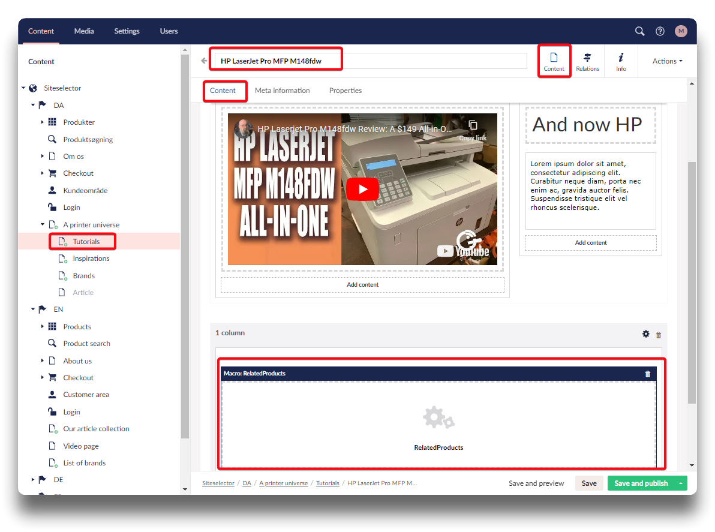Click the Produktsøgning magnifier icon
715x532 pixels.
pos(52,139)
